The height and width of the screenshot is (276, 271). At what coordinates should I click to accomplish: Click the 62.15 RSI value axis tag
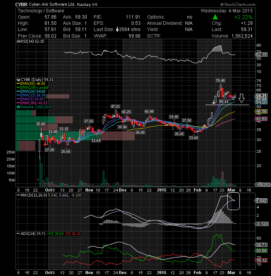click(261, 55)
